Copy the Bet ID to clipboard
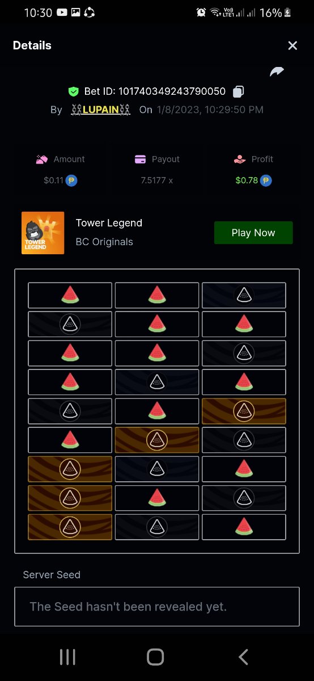 239,91
